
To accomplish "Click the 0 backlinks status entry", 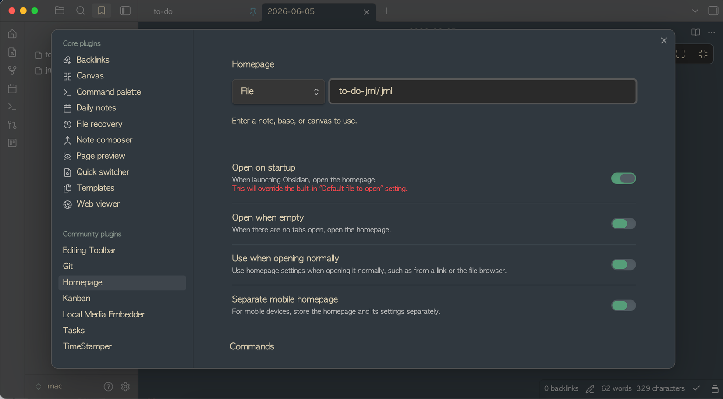I will (x=561, y=388).
